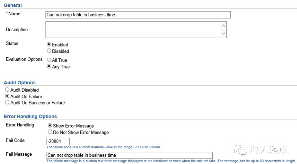Click the Name input field
Screen dimensions: 297x164
(138, 15)
